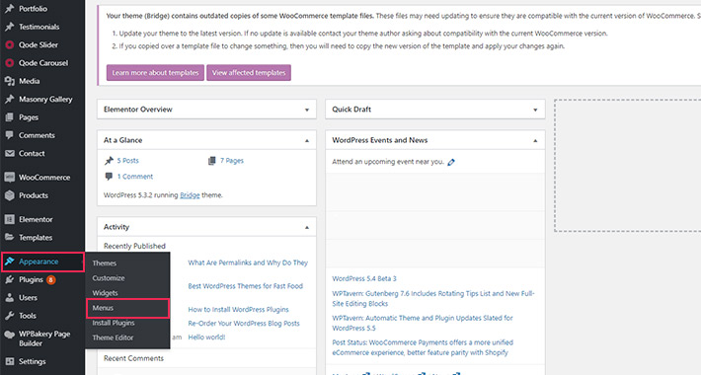Click View affected templates button
The height and width of the screenshot is (375, 701).
coord(249,73)
